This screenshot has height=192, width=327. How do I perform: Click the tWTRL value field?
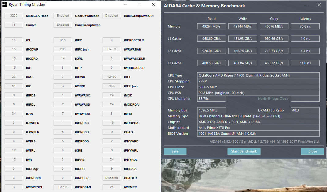coord(14,150)
